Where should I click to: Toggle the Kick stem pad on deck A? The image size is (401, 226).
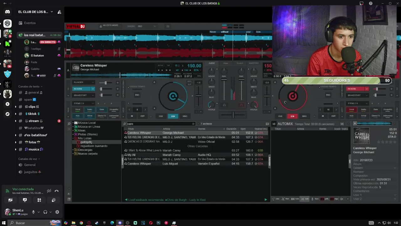77,116
